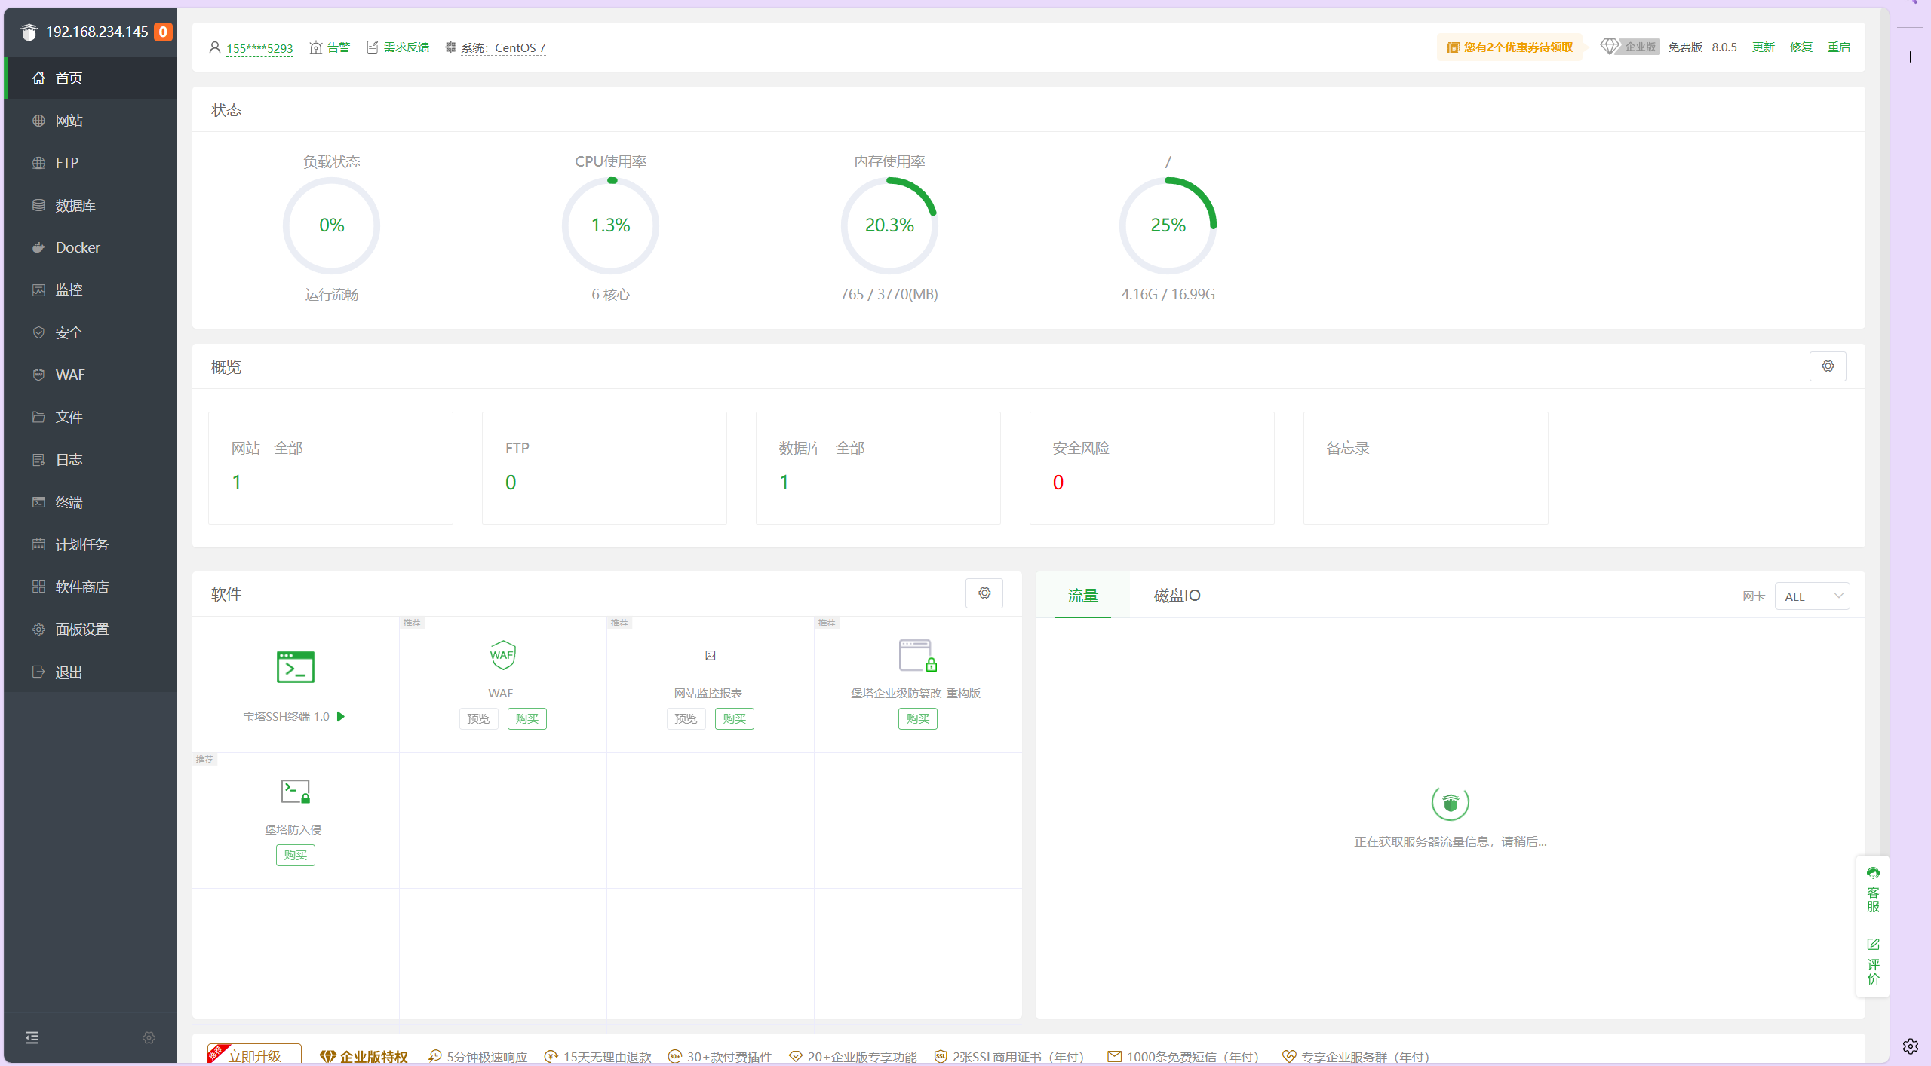Switch to the 磁盘IO tab
Viewport: 1931px width, 1066px height.
(x=1177, y=596)
